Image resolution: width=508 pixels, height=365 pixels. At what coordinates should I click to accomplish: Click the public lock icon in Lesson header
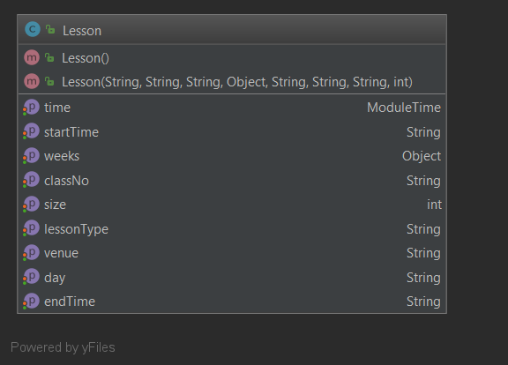(50, 29)
